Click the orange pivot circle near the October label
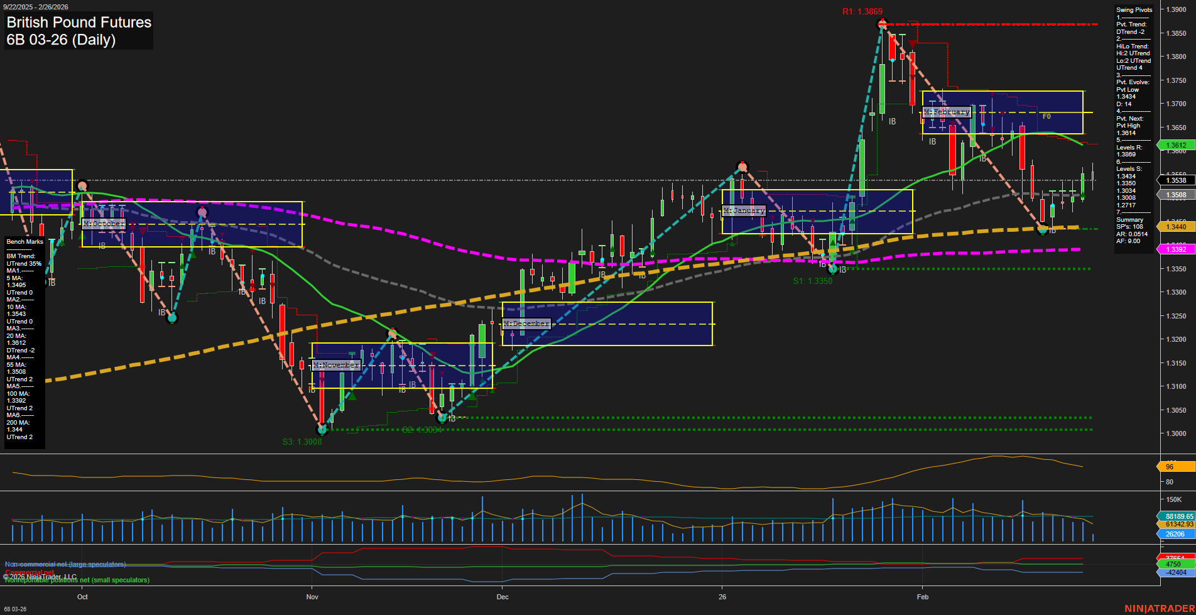This screenshot has height=615, width=1196. (83, 186)
